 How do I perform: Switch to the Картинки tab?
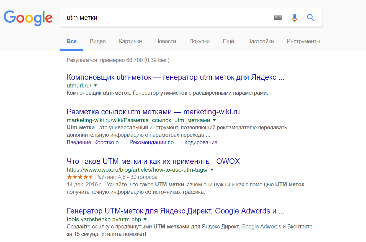(x=130, y=41)
